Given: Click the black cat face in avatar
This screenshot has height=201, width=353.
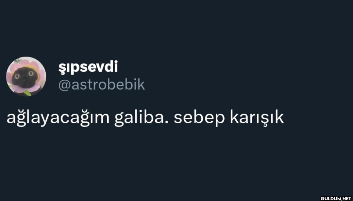Looking at the screenshot, I should tap(25, 77).
